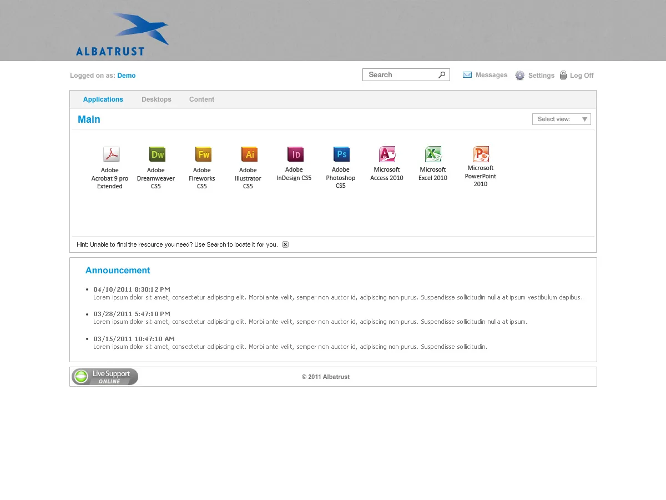The height and width of the screenshot is (500, 666).
Task: Select announcement dated 03/28/2011 5:47:10 PM
Action: (132, 314)
